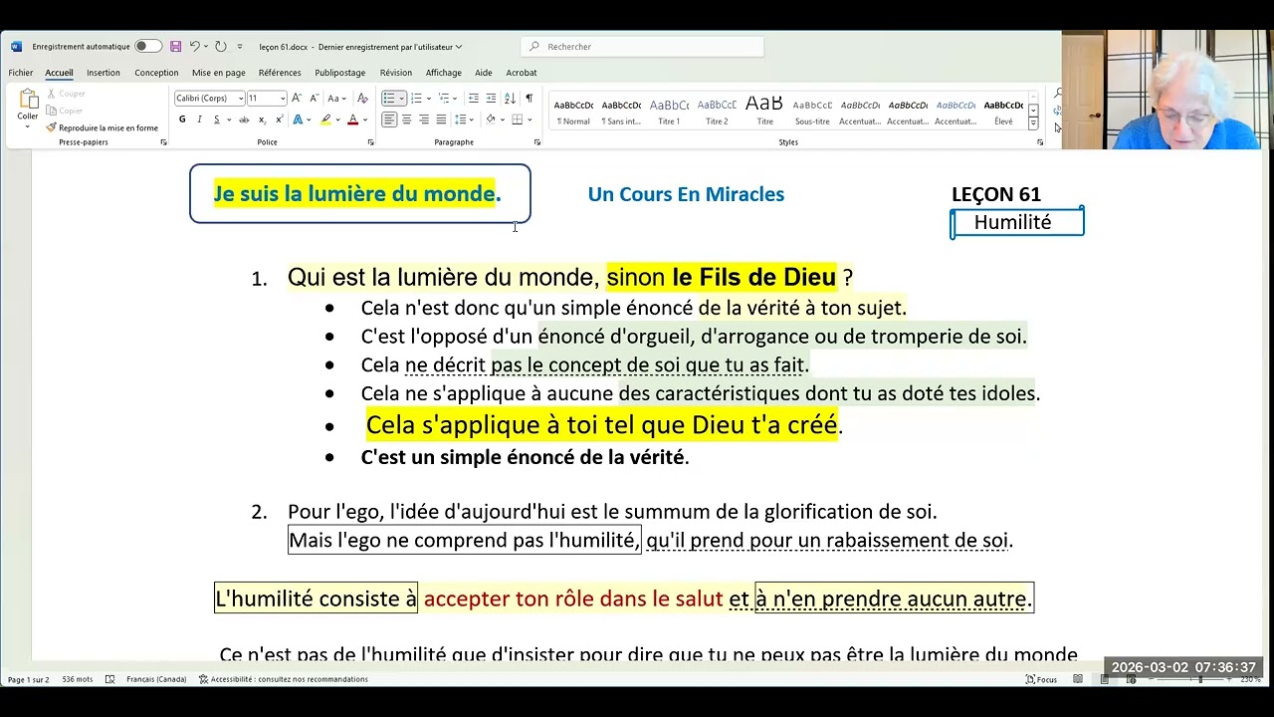
Task: Justify the paragraph text
Action: coord(441,119)
